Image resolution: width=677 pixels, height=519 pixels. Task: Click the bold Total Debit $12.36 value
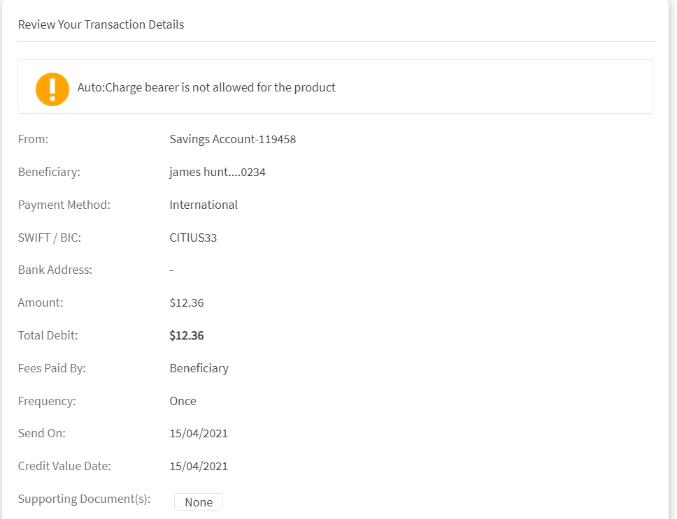pyautogui.click(x=186, y=335)
